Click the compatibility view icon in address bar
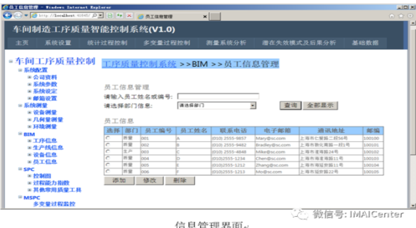 110,16
